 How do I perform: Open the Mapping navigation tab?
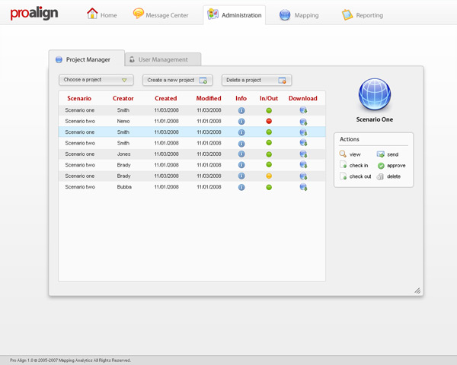click(x=299, y=15)
